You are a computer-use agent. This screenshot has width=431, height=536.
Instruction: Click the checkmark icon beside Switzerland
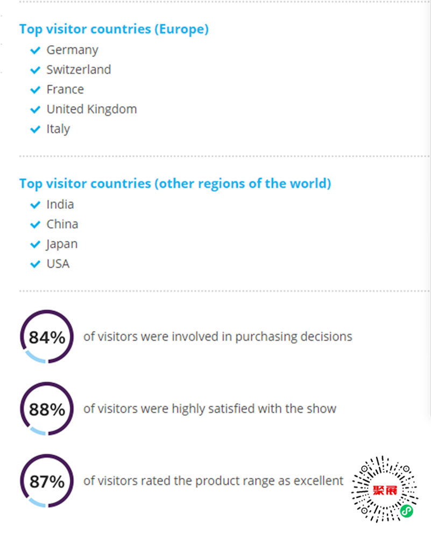(x=36, y=71)
